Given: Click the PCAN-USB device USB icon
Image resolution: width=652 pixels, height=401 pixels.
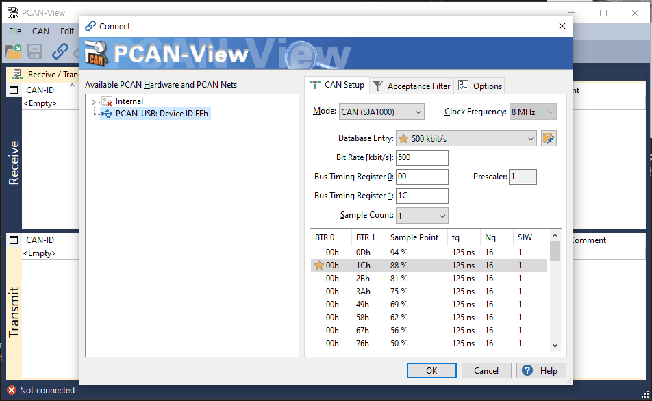Looking at the screenshot, I should (107, 114).
